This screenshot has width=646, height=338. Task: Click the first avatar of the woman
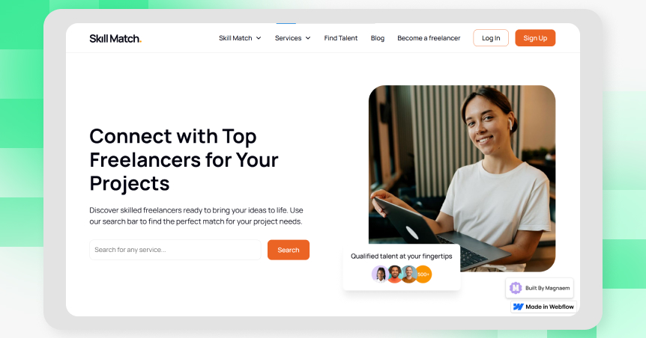(379, 274)
